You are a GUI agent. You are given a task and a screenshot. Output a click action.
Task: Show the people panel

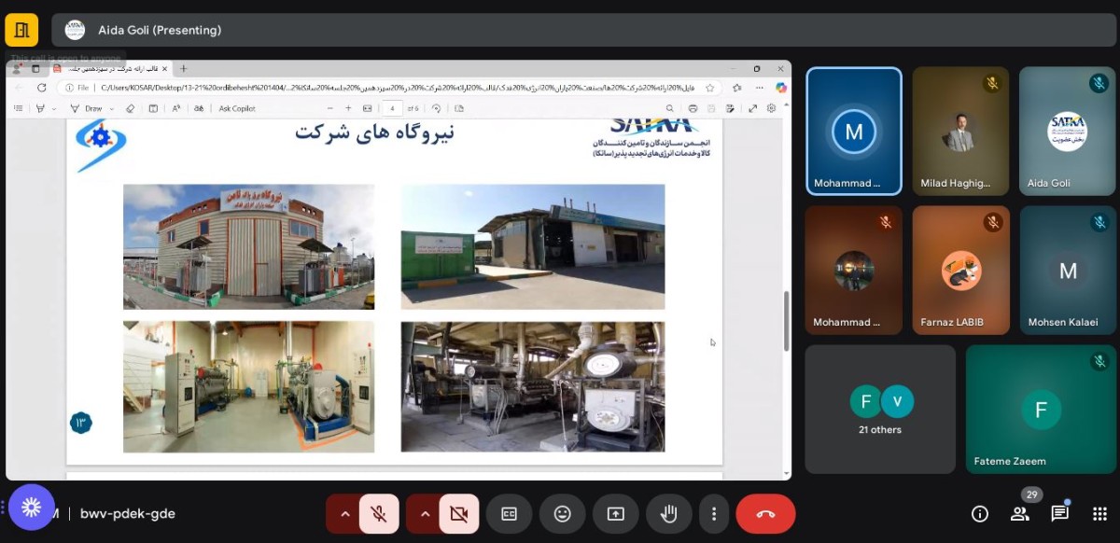click(1019, 513)
